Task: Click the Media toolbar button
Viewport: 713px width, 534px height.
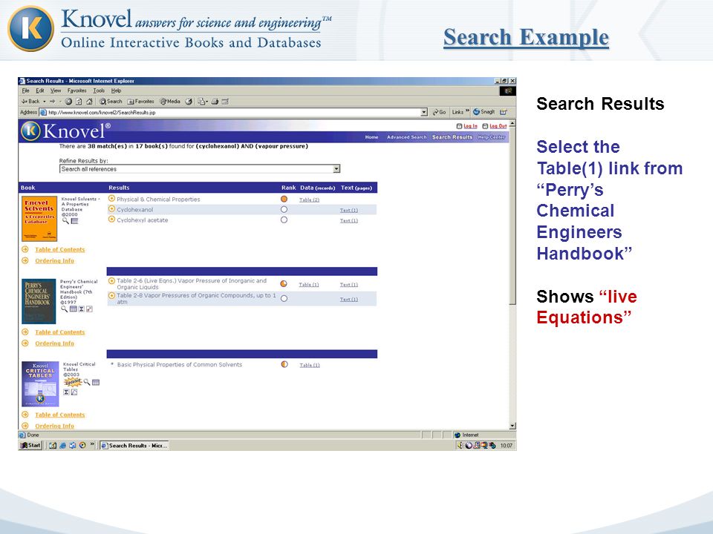Action: (x=171, y=102)
